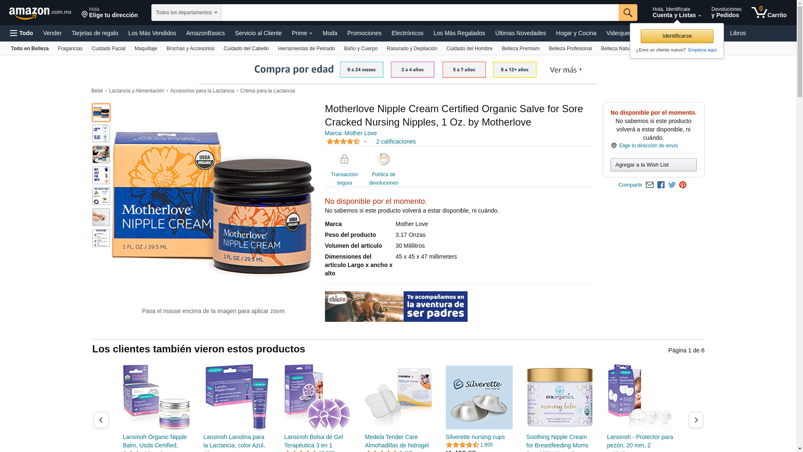This screenshot has width=803, height=452.
Task: Select the 0 a 24 meses age swatch
Action: coord(361,69)
